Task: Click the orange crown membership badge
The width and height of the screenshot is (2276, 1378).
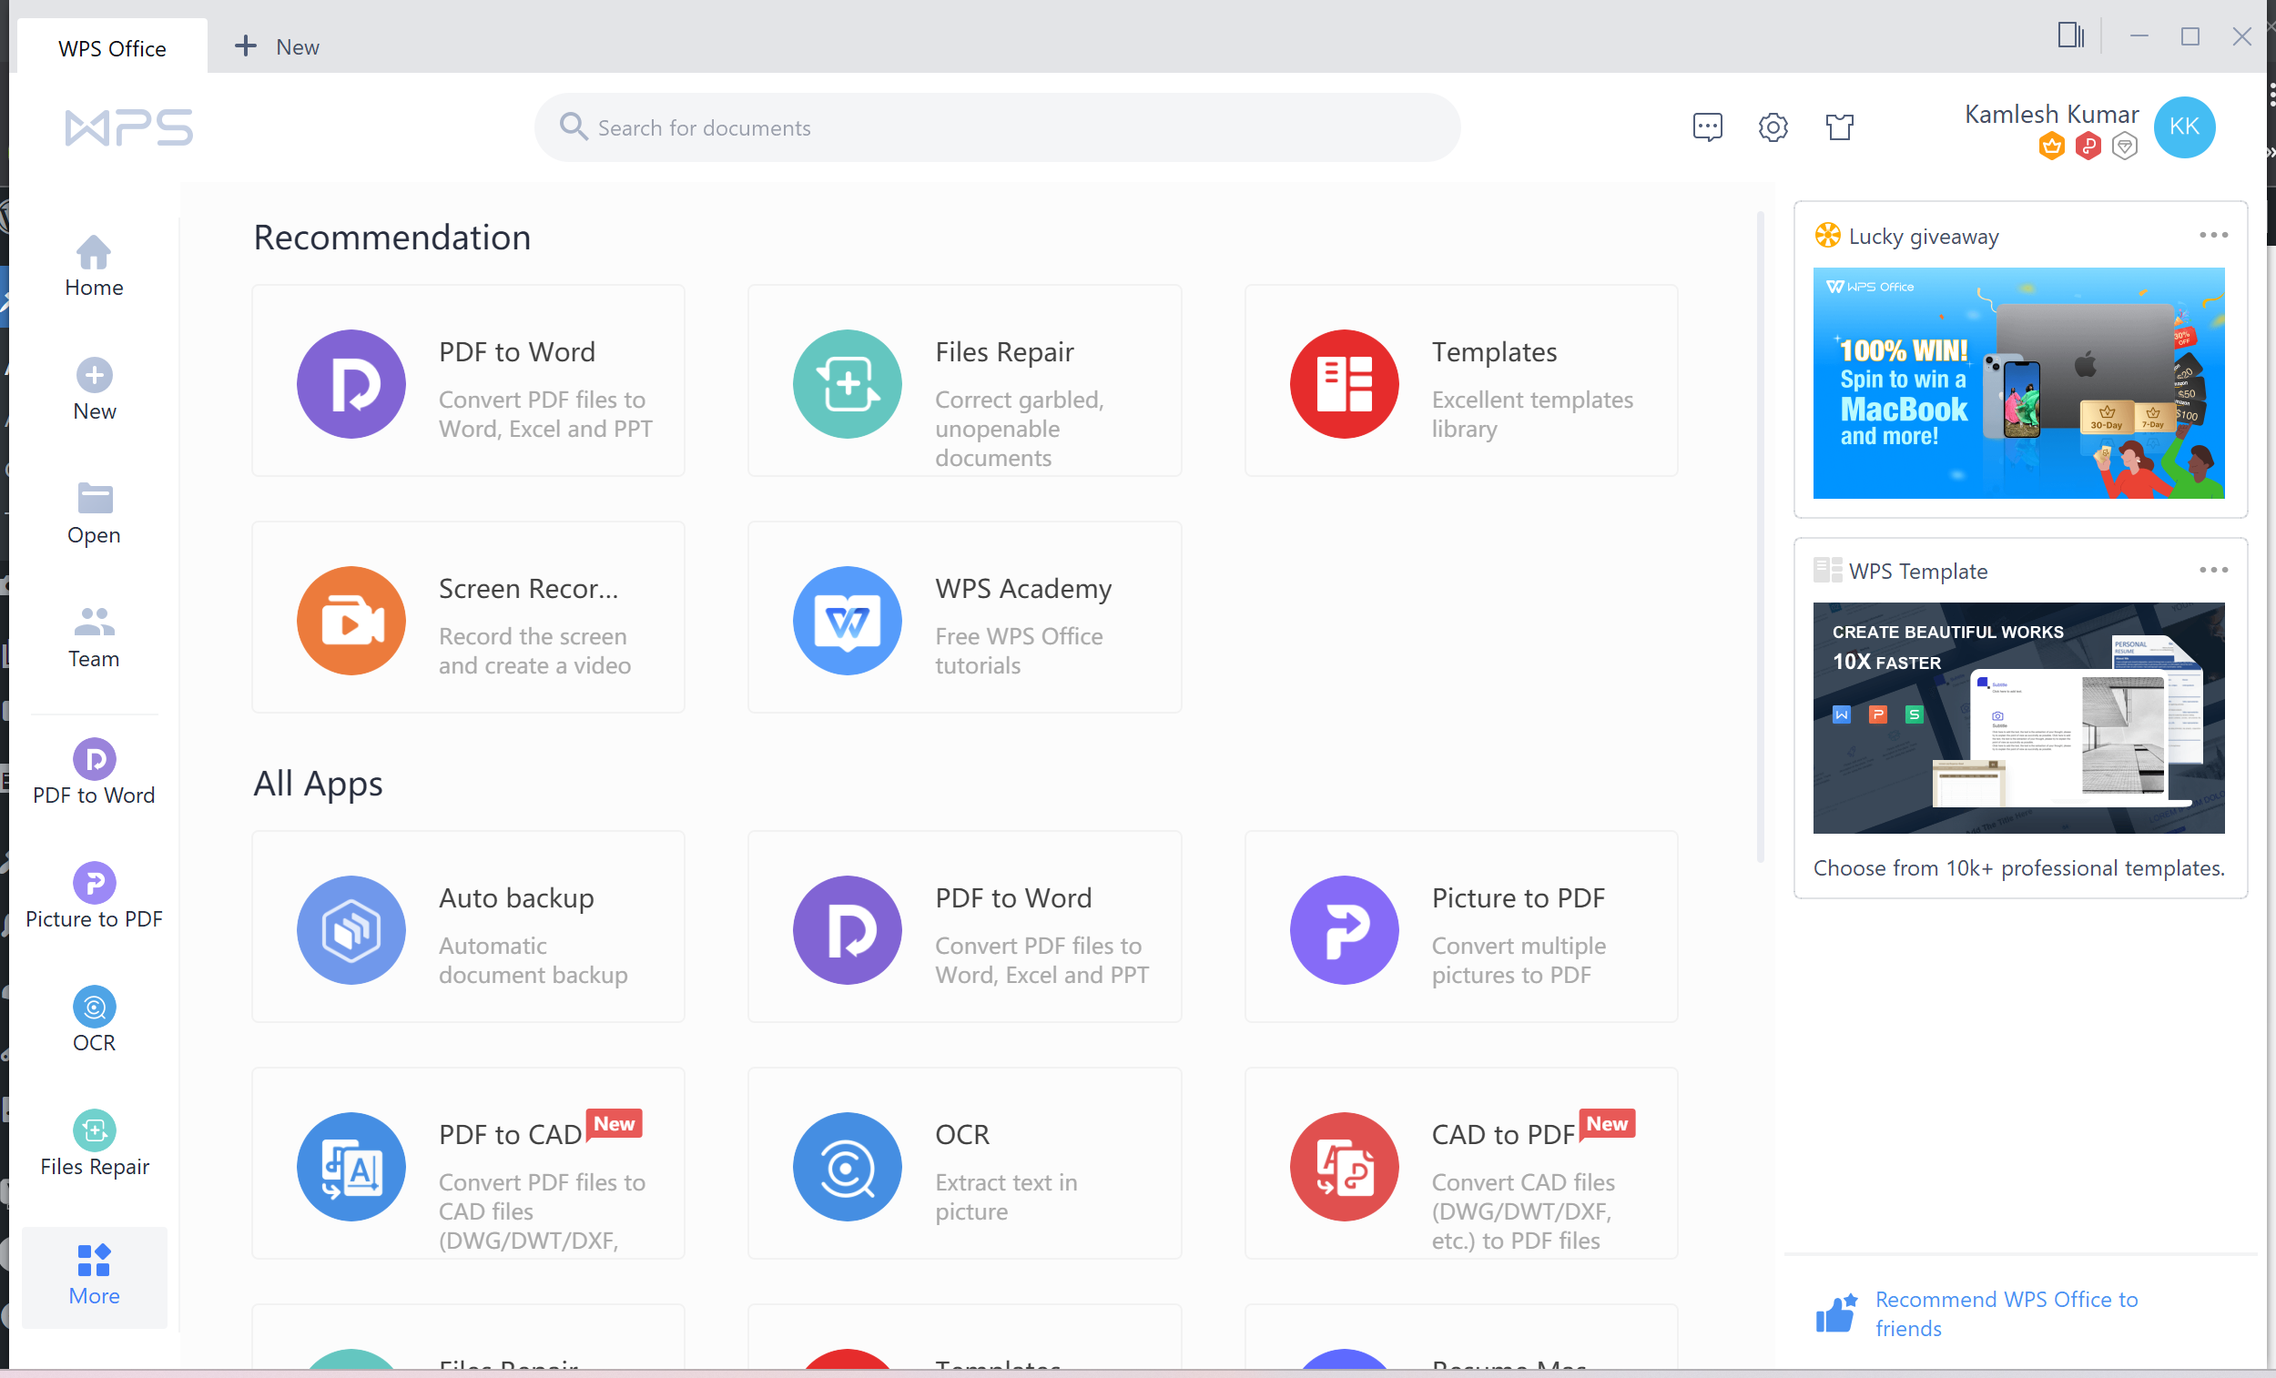Action: point(2051,146)
